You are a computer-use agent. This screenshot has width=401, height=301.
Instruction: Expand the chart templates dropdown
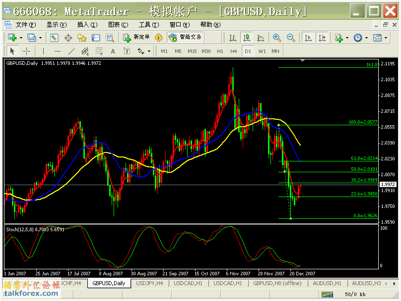pyautogui.click(x=386, y=38)
